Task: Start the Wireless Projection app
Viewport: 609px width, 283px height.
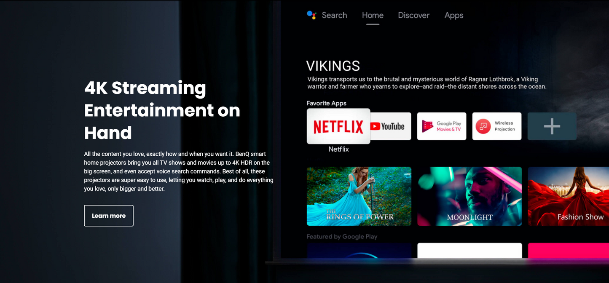Action: tap(496, 126)
